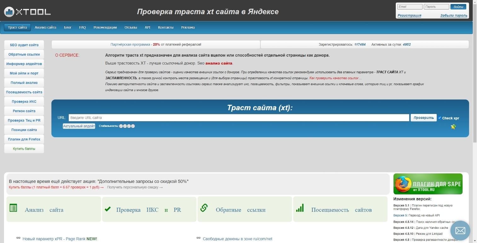477x243 pixels.
Task: Click the Версия 5 changelog link
Action: click(x=400, y=216)
